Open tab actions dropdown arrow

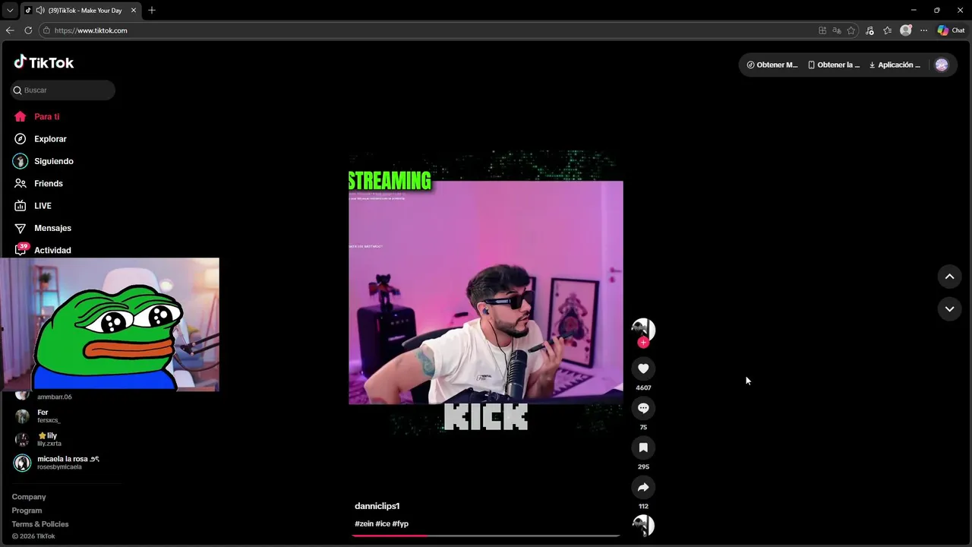10,11
